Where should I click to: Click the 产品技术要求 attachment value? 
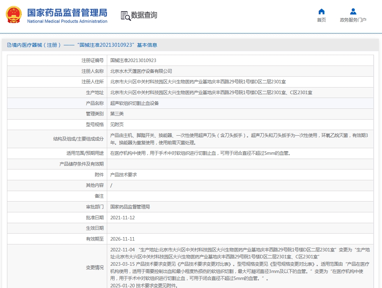pyautogui.click(x=124, y=175)
